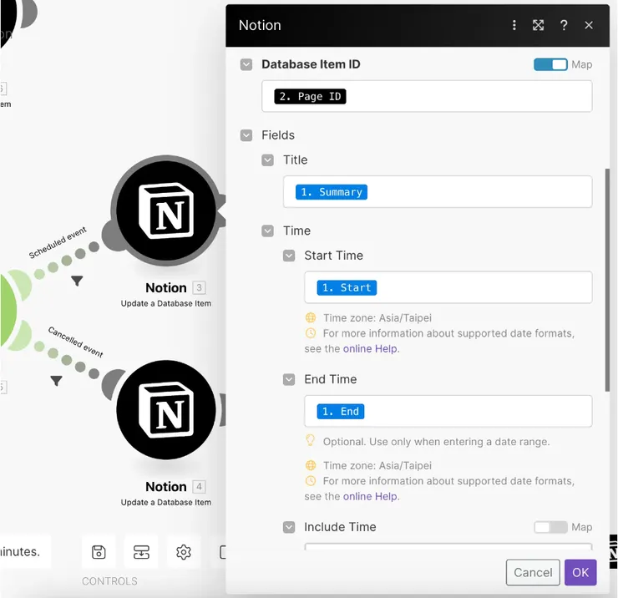
Task: Click inside the Title input field
Action: click(x=438, y=191)
